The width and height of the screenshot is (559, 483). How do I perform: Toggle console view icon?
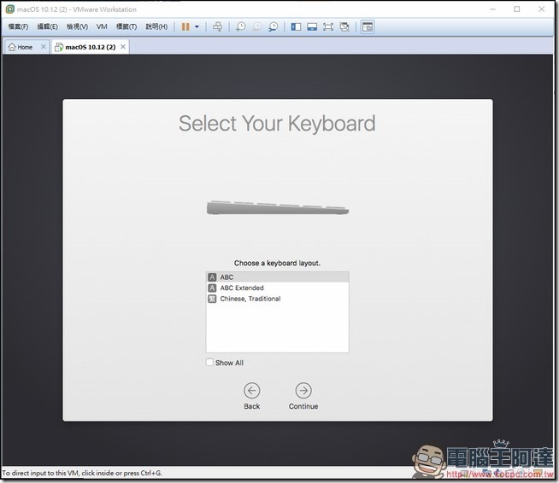click(x=368, y=26)
